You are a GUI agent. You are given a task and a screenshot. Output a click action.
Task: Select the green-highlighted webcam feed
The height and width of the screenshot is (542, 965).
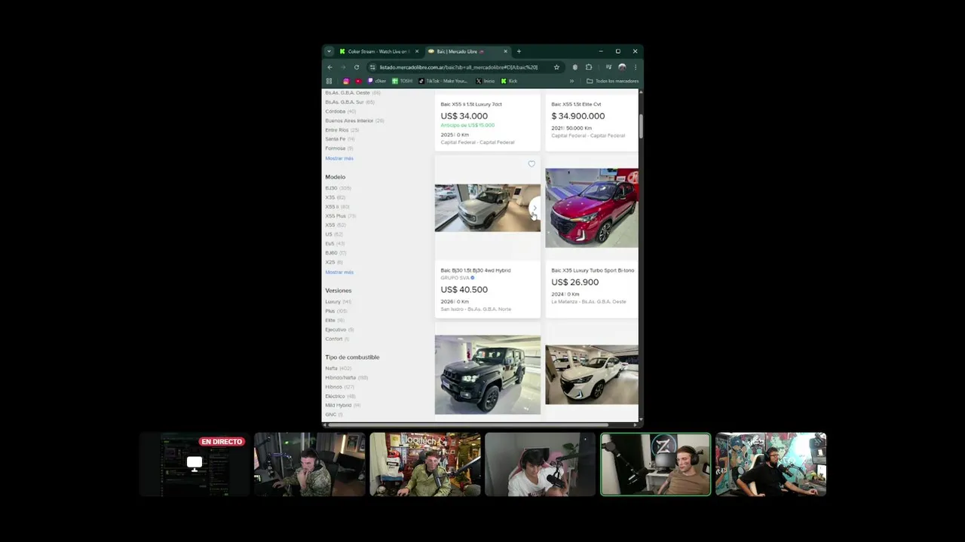(655, 464)
